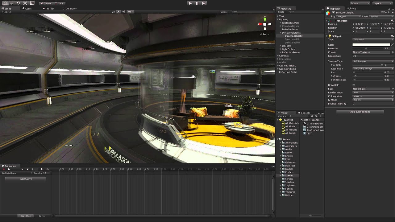This screenshot has width=395, height=222.
Task: Open the Light component gear menu
Action: point(392,36)
